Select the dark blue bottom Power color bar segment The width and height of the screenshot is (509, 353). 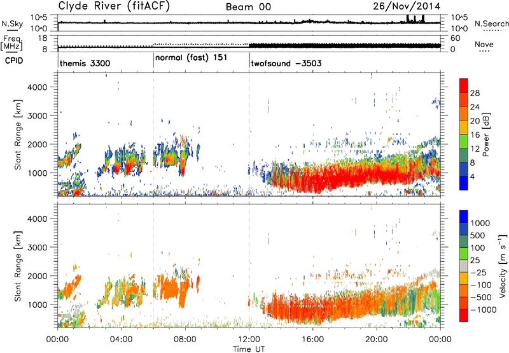click(464, 183)
